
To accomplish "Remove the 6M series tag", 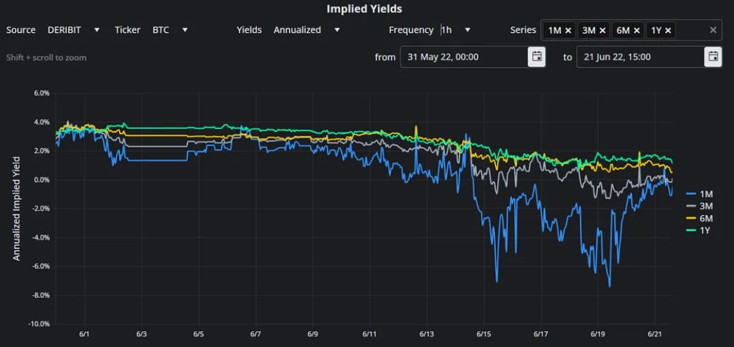I will [x=637, y=30].
